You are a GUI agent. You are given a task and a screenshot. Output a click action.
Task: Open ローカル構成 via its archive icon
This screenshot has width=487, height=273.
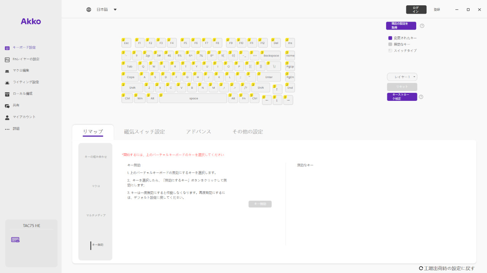click(x=7, y=94)
